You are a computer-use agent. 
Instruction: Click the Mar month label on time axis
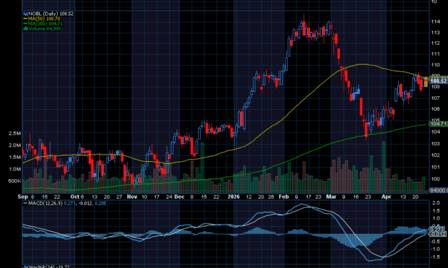[x=331, y=197]
